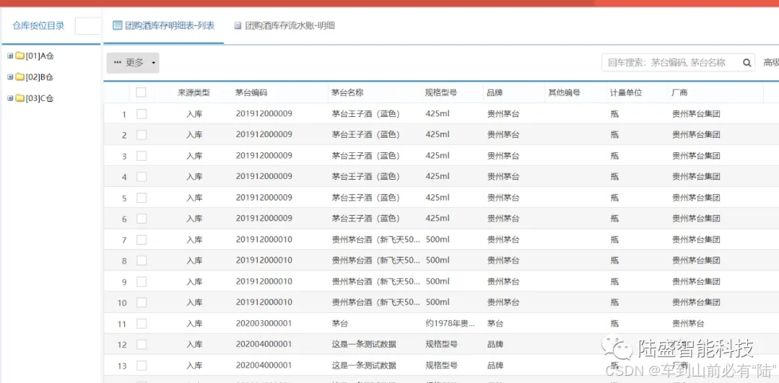This screenshot has height=383, width=779.
Task: Check the checkbox in row 5
Action: [141, 198]
